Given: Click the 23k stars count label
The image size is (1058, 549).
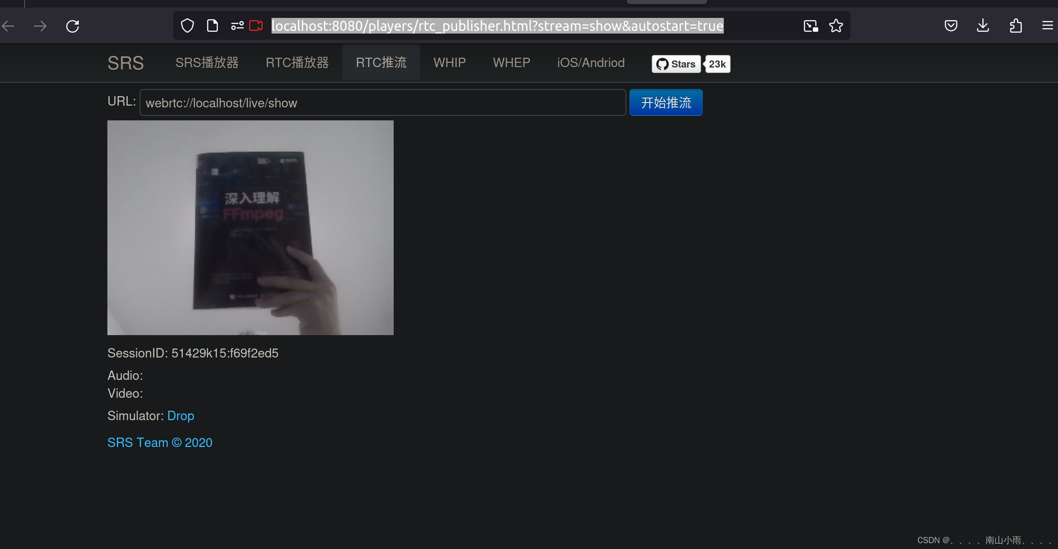Looking at the screenshot, I should point(717,64).
